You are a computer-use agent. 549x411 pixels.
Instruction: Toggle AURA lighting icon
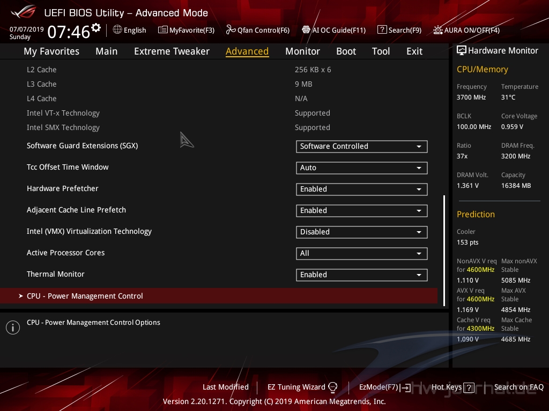click(x=437, y=30)
